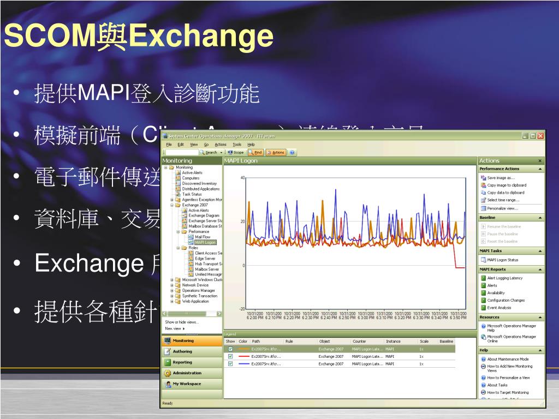Open the Configuration Changes report icon
559x419 pixels.
pyautogui.click(x=484, y=301)
